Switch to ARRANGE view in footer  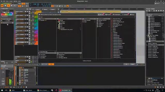pyautogui.click(x=6, y=87)
